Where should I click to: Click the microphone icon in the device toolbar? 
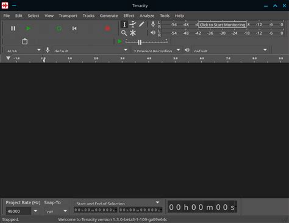(48, 50)
